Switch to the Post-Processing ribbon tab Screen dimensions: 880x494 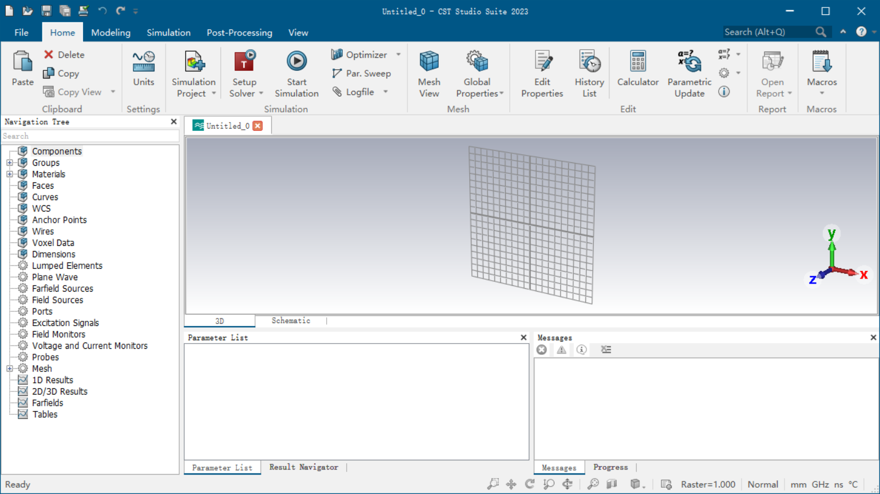pos(239,33)
